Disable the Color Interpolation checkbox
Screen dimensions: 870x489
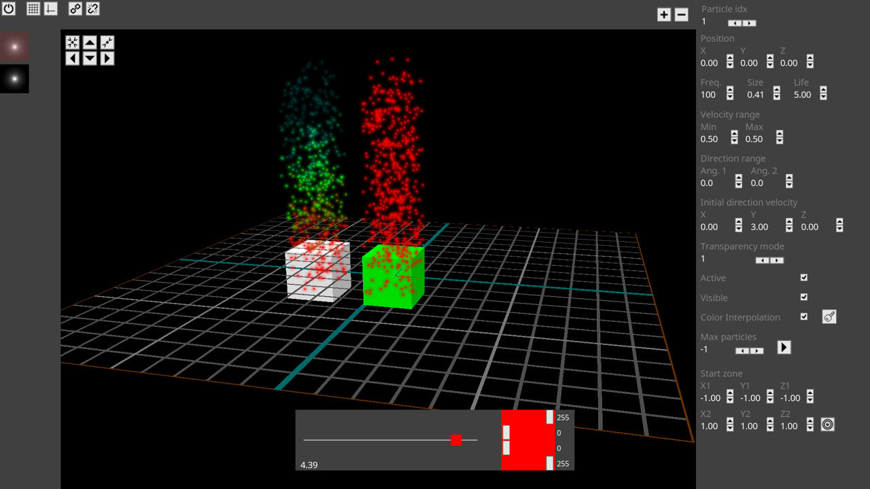click(x=804, y=316)
